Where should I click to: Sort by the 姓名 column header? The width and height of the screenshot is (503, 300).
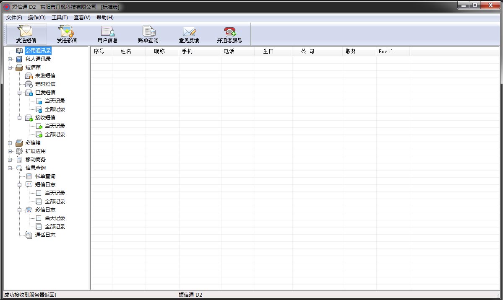coord(126,52)
